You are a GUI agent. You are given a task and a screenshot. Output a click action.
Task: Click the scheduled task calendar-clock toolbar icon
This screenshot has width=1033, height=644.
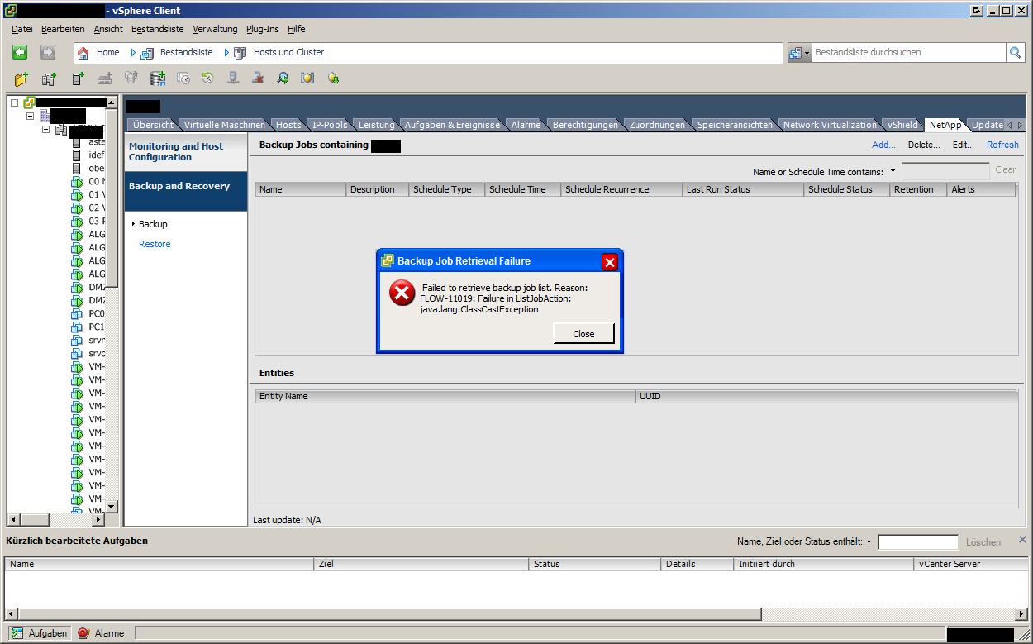coord(183,79)
